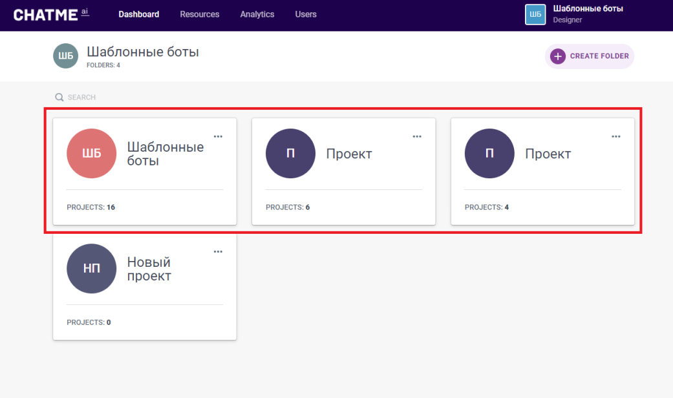Click the Create Folder button
The width and height of the screenshot is (673, 398).
pos(590,56)
